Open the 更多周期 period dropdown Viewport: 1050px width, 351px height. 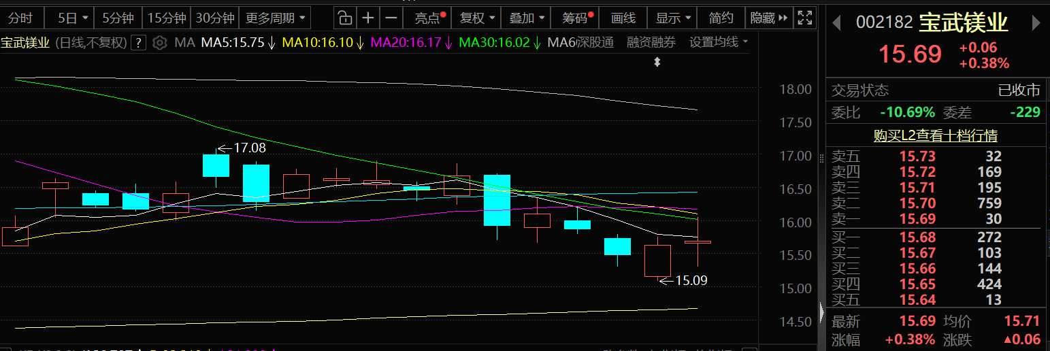[276, 18]
